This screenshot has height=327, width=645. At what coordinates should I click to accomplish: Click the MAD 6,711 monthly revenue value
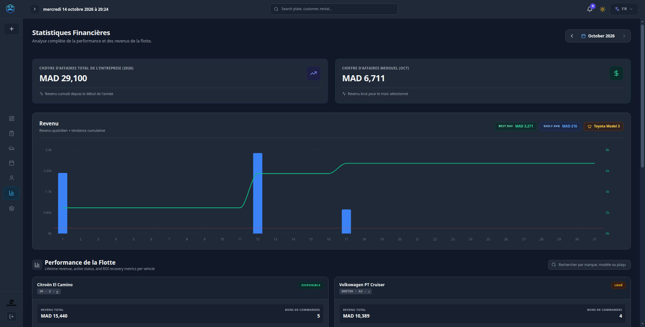coord(363,78)
